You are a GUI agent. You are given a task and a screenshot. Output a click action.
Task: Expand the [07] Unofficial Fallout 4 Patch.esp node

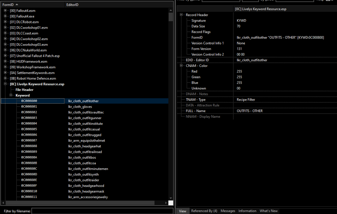5,56
